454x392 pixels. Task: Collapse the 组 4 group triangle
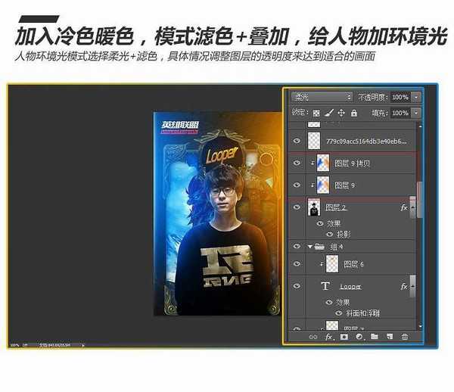[309, 246]
